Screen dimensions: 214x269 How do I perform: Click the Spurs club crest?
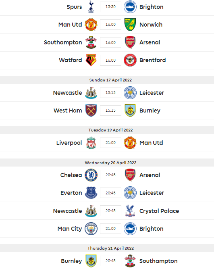tap(91, 7)
